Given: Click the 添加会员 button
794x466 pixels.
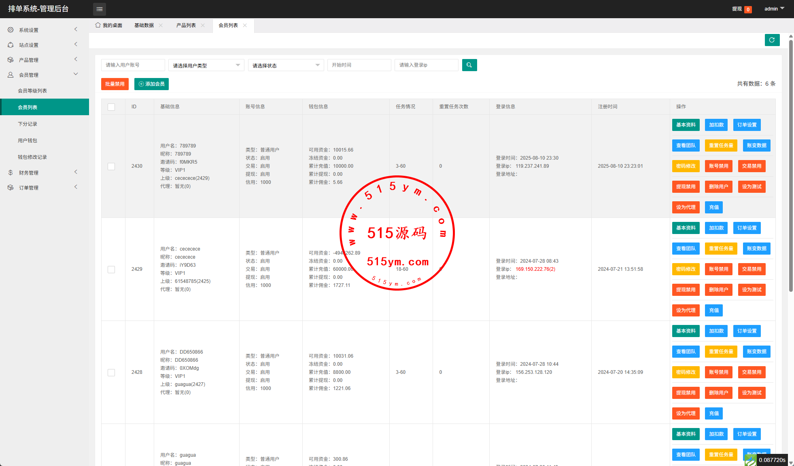Looking at the screenshot, I should [151, 84].
